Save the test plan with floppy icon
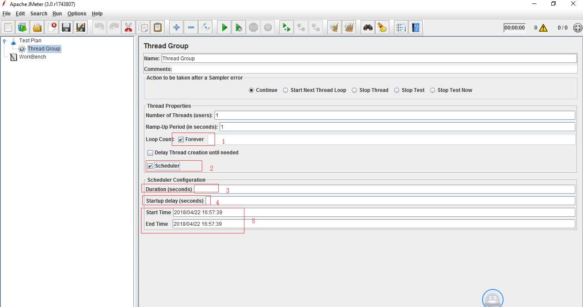583x307 pixels. 66,28
